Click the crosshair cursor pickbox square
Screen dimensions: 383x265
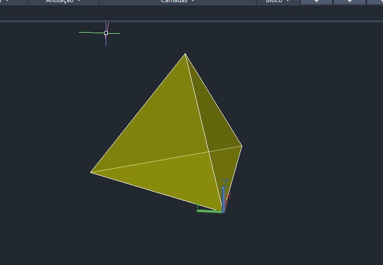point(106,33)
